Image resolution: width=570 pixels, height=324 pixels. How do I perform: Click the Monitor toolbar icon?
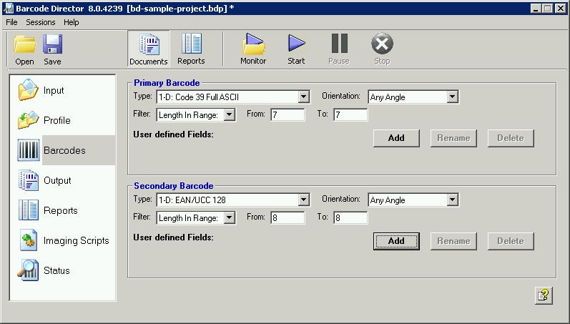point(253,47)
